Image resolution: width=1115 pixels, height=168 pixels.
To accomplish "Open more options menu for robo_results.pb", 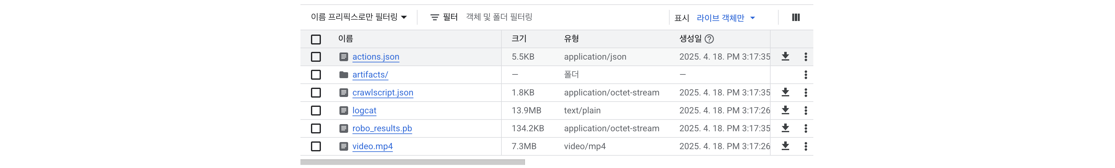I will [806, 128].
